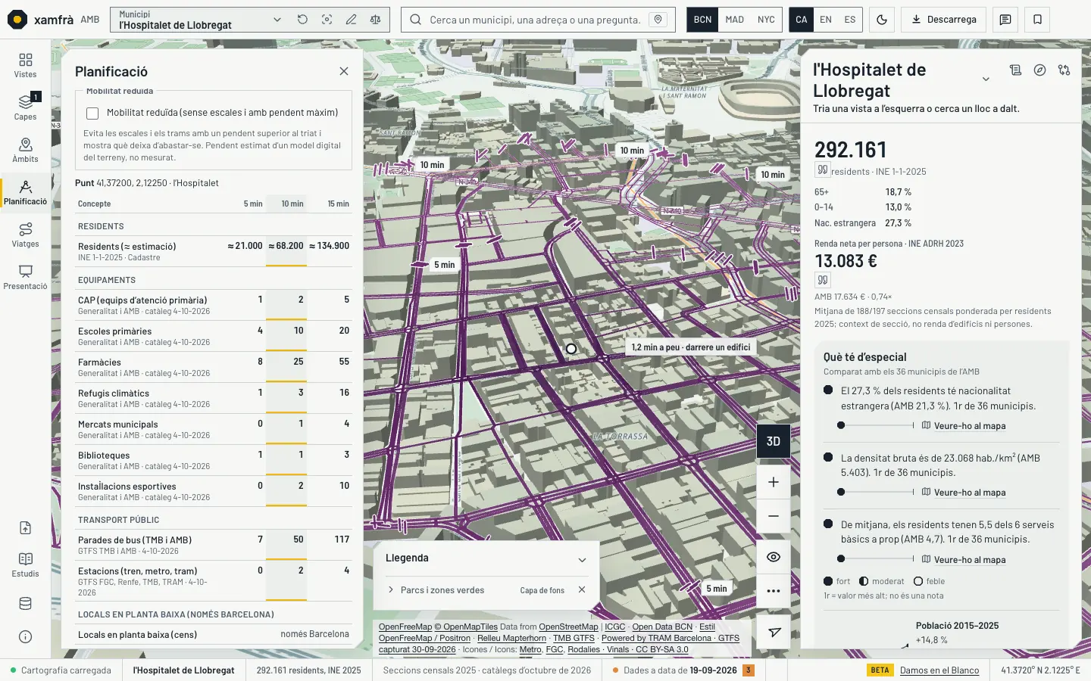Click the balance scale compare icon
The height and width of the screenshot is (681, 1091).
[x=375, y=20]
